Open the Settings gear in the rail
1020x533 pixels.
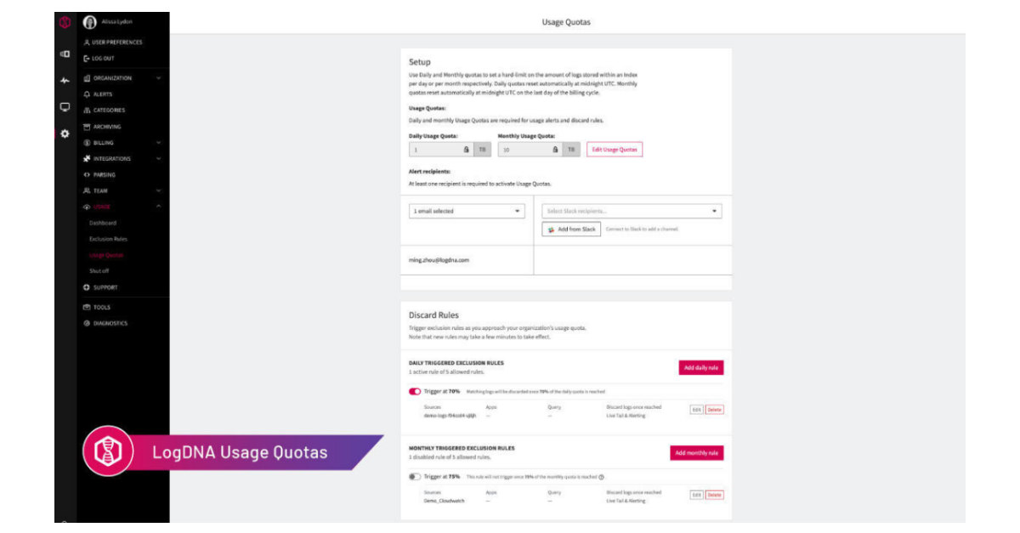(65, 133)
